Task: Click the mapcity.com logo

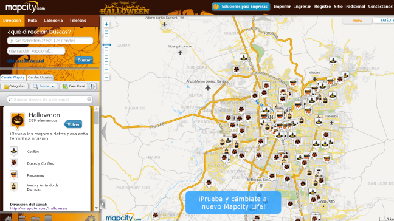Action: click(25, 7)
